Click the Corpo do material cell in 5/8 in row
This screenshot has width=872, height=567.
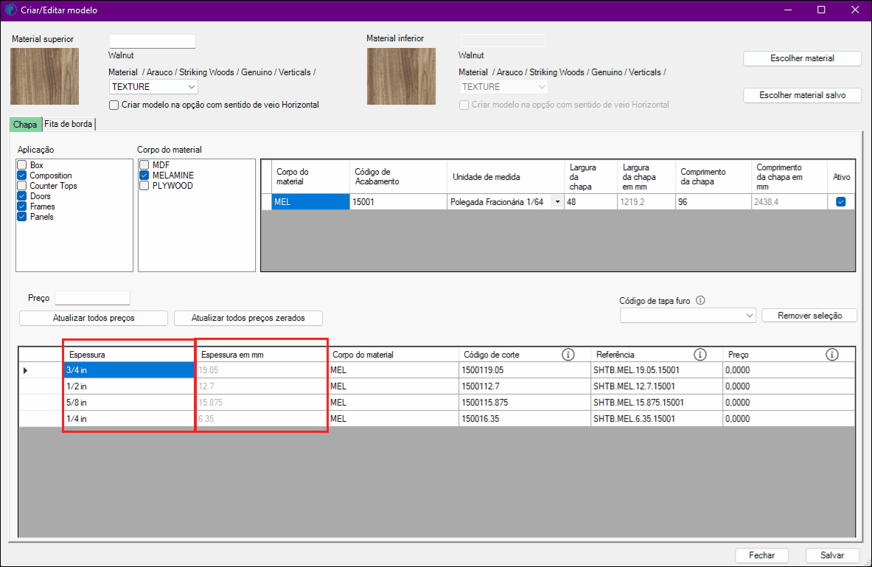pyautogui.click(x=393, y=403)
